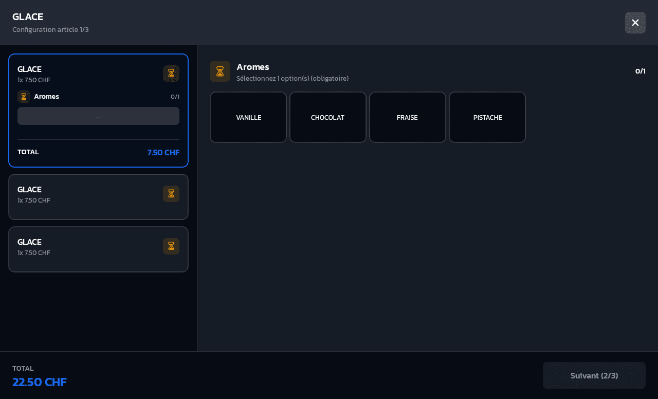Click the hourglass status icon on the first GLACE card
Image resolution: width=658 pixels, height=399 pixels.
pos(171,74)
